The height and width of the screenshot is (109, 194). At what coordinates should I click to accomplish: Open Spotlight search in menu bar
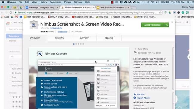(188, 2)
